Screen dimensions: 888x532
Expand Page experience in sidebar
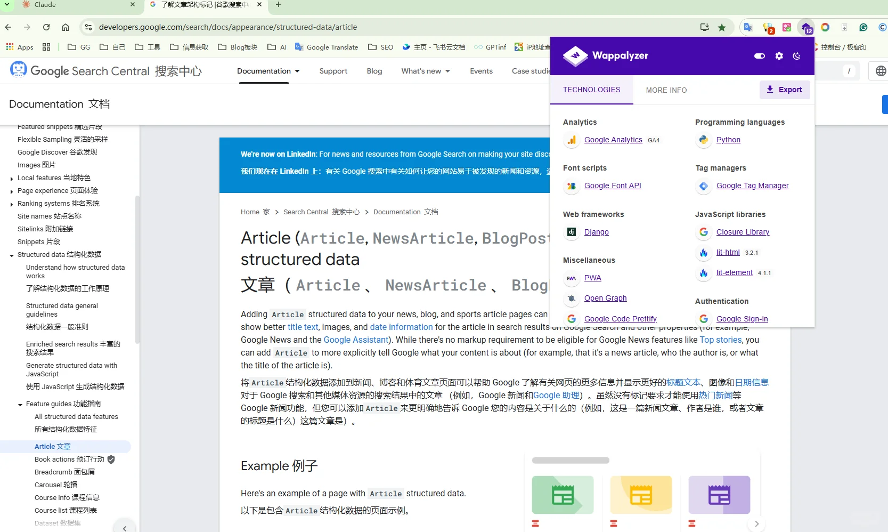click(12, 191)
